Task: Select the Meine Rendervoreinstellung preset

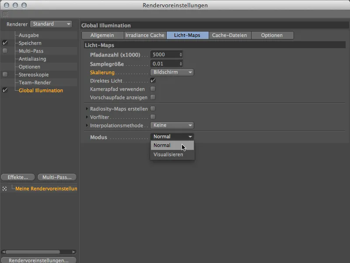Action: (46, 188)
